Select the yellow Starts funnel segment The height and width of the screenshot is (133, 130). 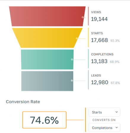point(47,38)
